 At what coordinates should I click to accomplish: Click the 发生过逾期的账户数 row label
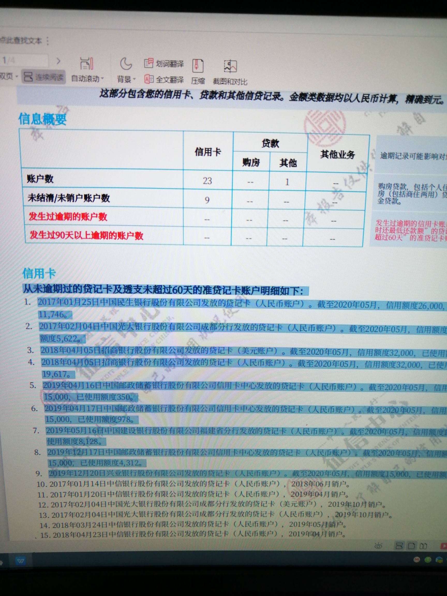(x=68, y=217)
